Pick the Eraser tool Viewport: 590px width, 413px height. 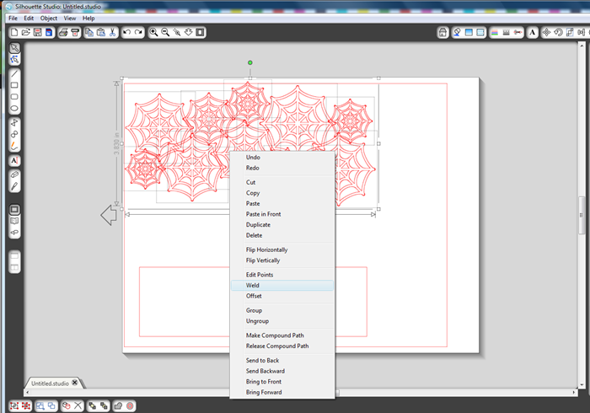tap(14, 175)
